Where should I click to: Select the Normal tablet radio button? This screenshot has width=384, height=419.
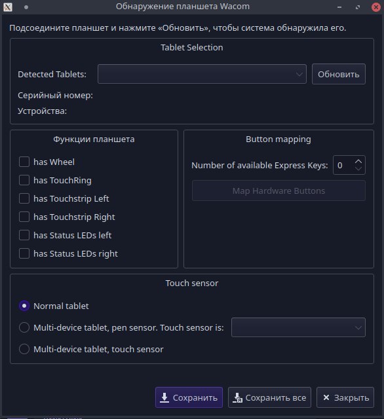tap(24, 306)
